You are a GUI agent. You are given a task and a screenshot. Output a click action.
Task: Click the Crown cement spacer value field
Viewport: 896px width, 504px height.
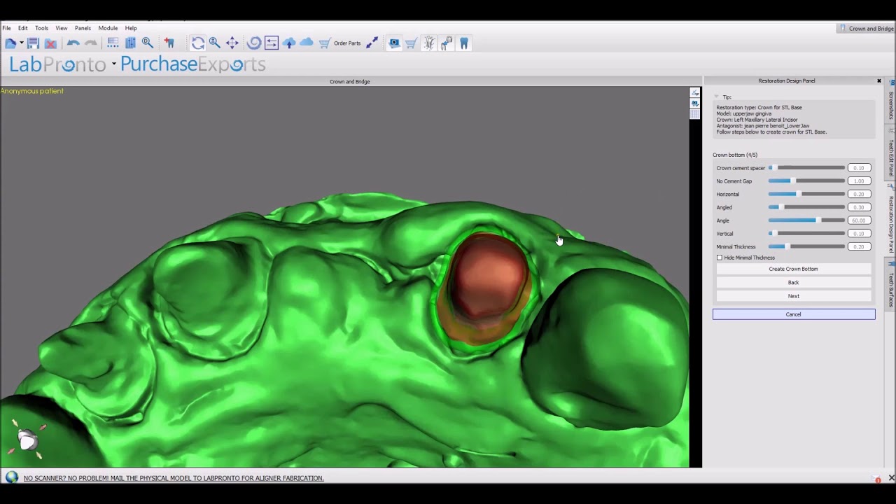click(x=859, y=168)
